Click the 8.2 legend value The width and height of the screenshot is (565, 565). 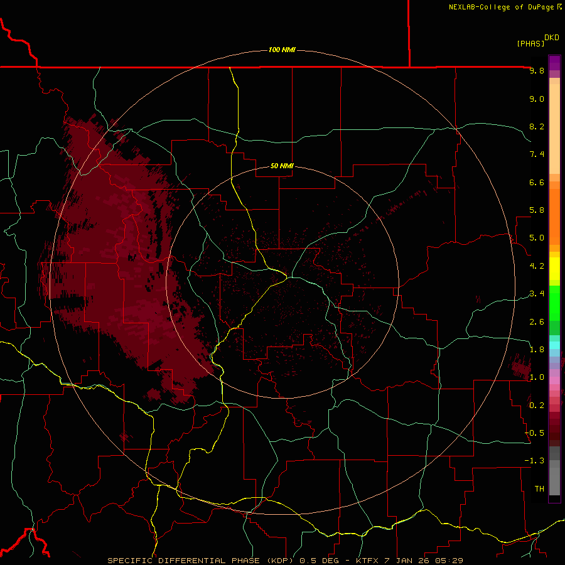(537, 126)
